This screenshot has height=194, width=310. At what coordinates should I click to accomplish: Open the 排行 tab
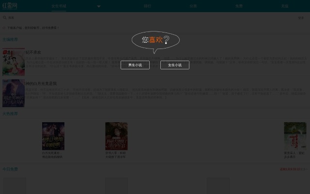click(x=147, y=6)
